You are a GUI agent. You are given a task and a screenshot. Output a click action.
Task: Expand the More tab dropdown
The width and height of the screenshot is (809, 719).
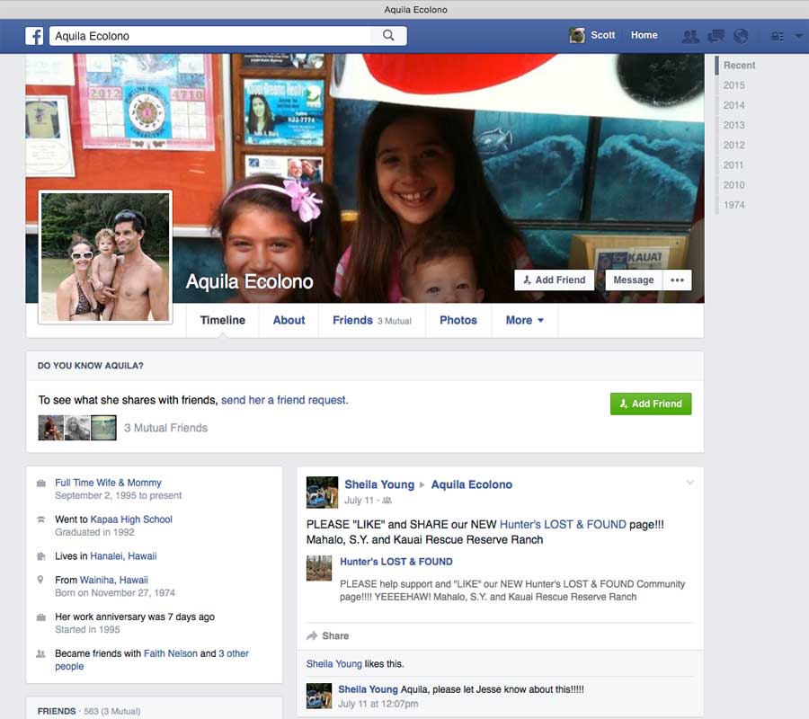pos(525,320)
